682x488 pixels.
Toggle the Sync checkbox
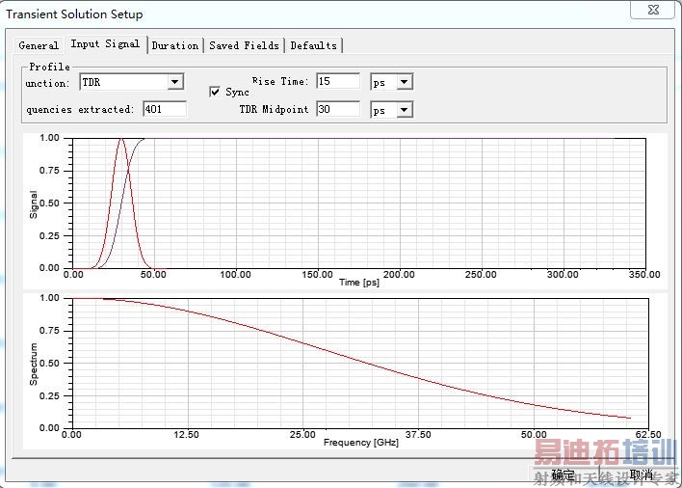pyautogui.click(x=215, y=92)
